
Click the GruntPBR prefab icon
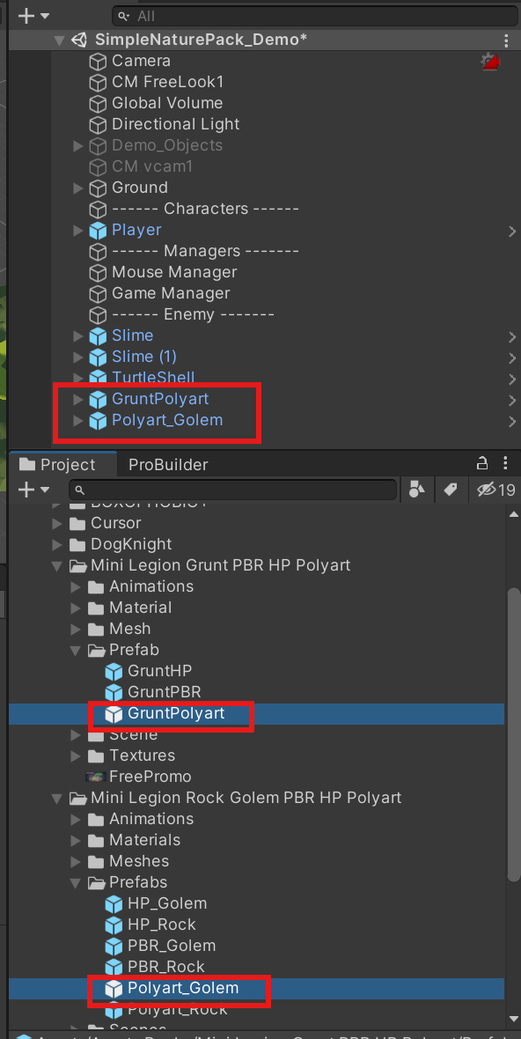coord(114,692)
